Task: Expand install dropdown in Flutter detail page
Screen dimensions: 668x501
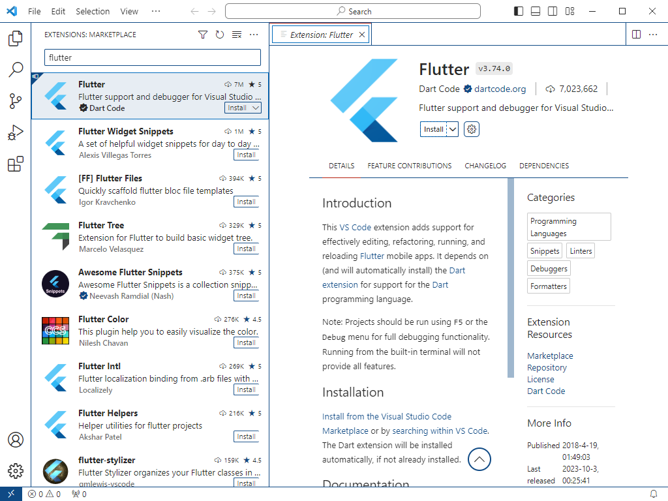Action: [x=453, y=129]
